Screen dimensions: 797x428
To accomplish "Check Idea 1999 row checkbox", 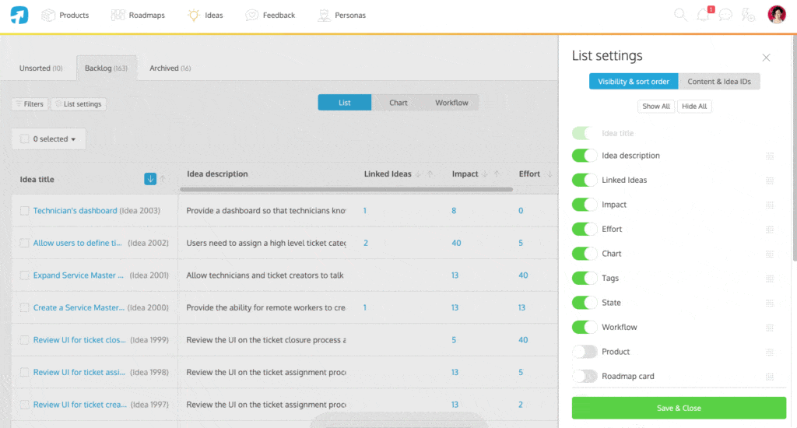I will pos(24,340).
